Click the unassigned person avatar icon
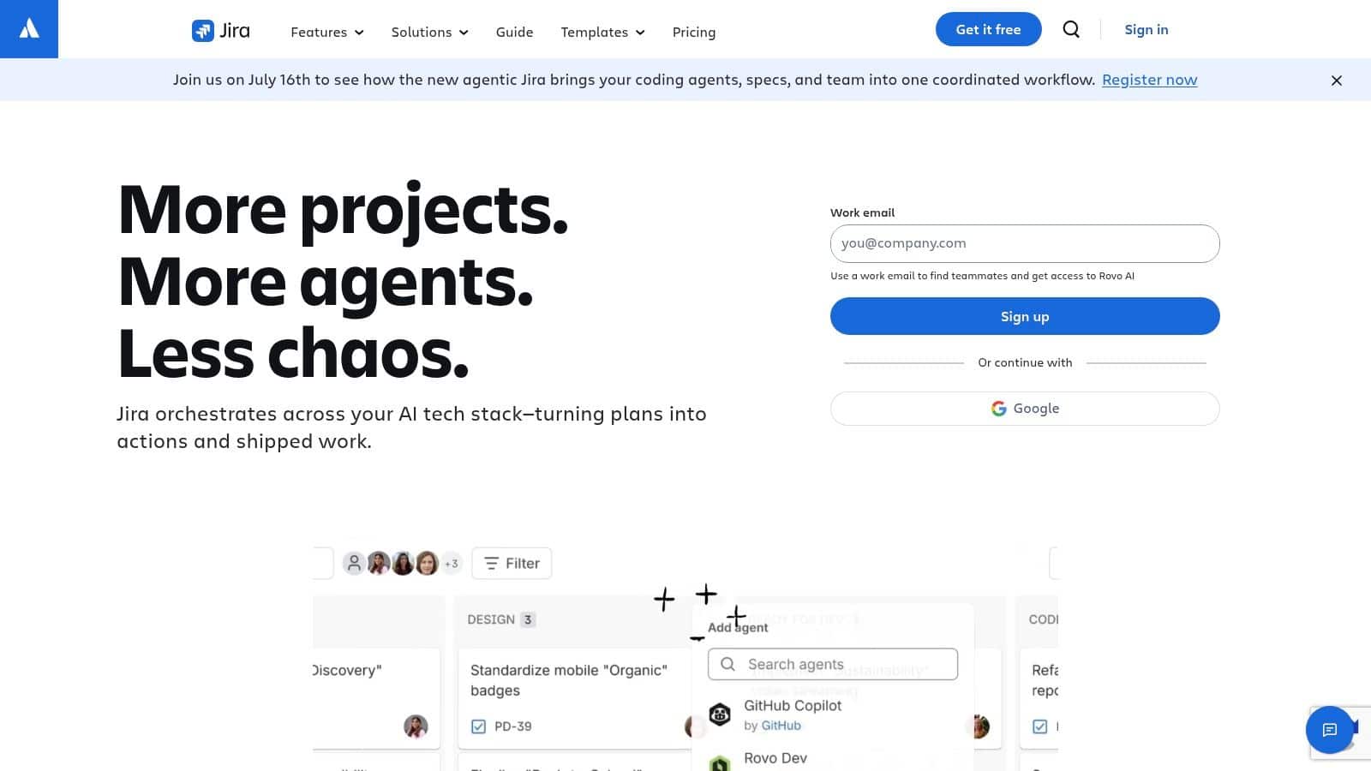This screenshot has height=771, width=1371. [354, 563]
